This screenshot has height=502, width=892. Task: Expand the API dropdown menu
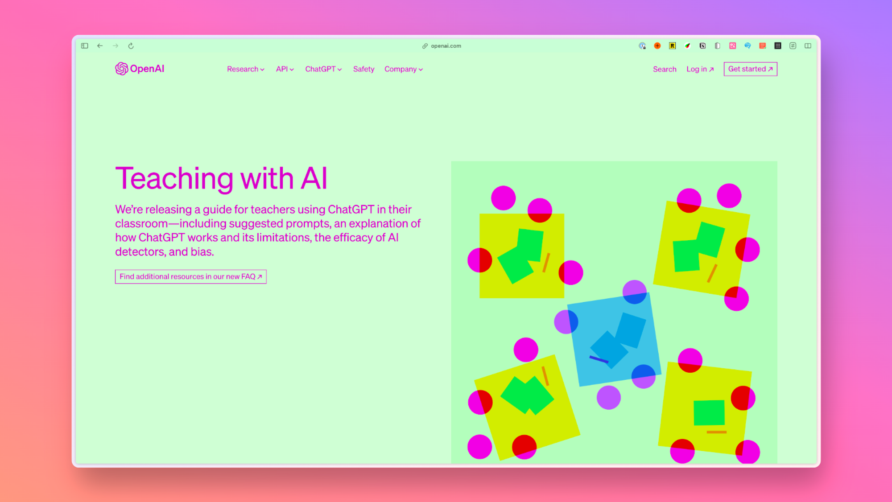285,69
